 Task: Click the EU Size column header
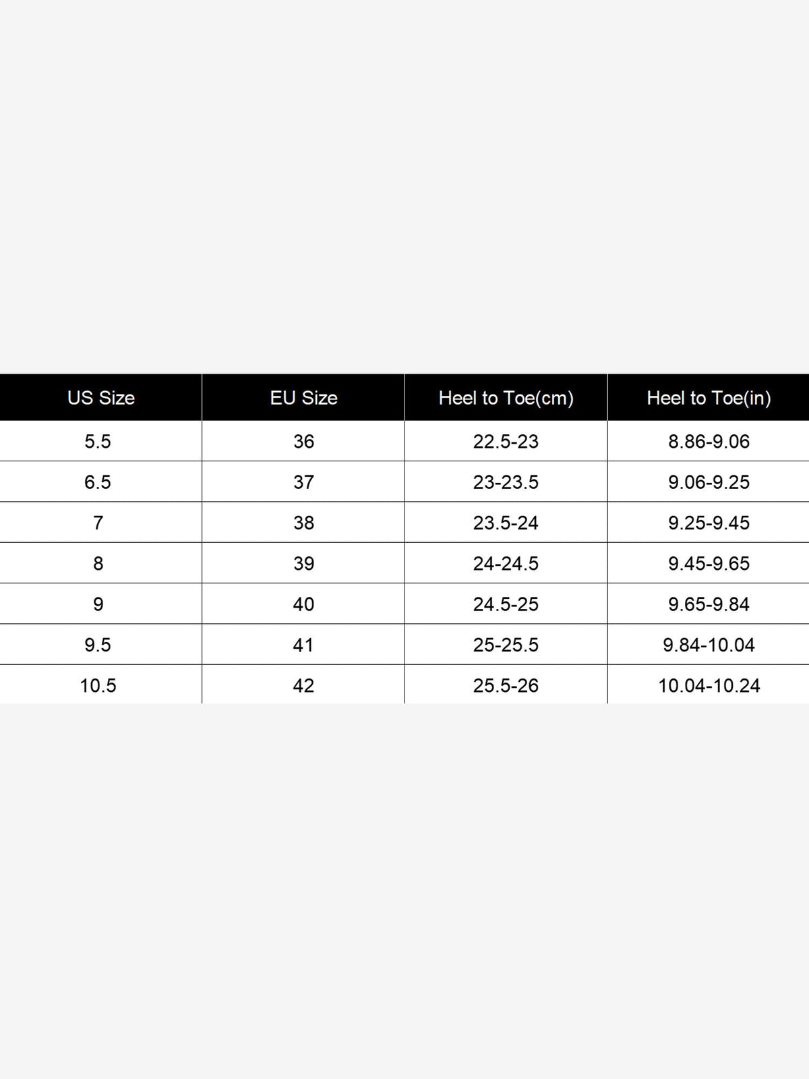tap(303, 398)
